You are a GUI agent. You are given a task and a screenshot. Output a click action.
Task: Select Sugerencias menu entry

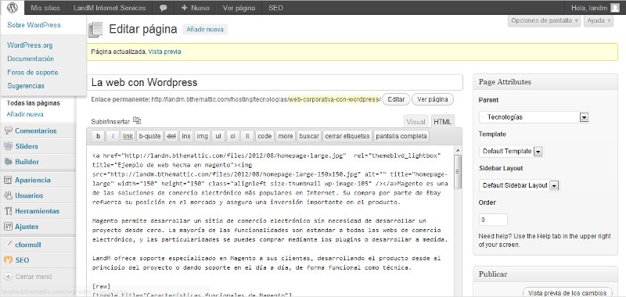click(x=26, y=86)
